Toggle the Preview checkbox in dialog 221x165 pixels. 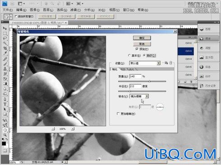pyautogui.click(x=137, y=49)
